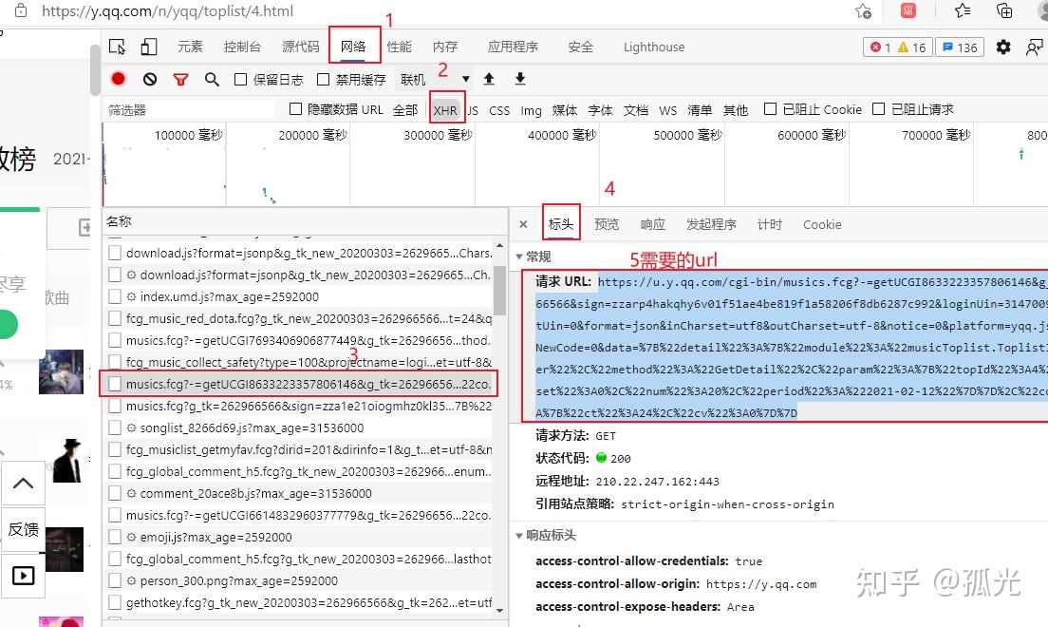Image resolution: width=1048 pixels, height=627 pixels.
Task: Check box for index.umd.js row
Action: coord(115,296)
